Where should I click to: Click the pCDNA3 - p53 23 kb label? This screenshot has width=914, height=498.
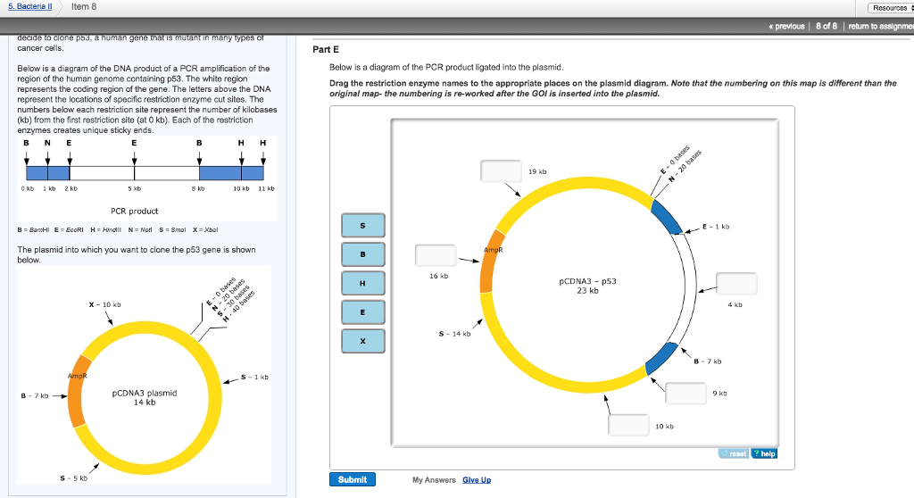(587, 286)
